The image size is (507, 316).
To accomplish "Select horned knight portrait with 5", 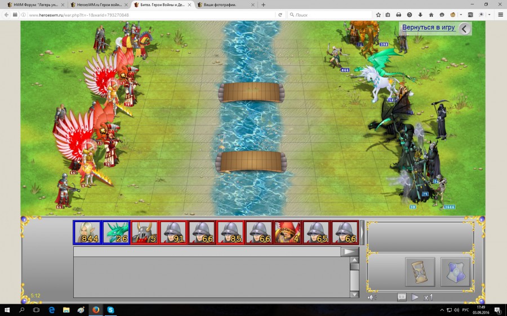I will point(145,232).
